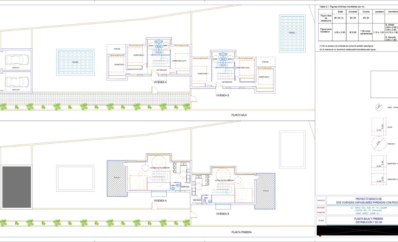Click the 'Ø1,20 (1)' cell under Estar
This screenshot has width=398, height=242.
[339, 18]
